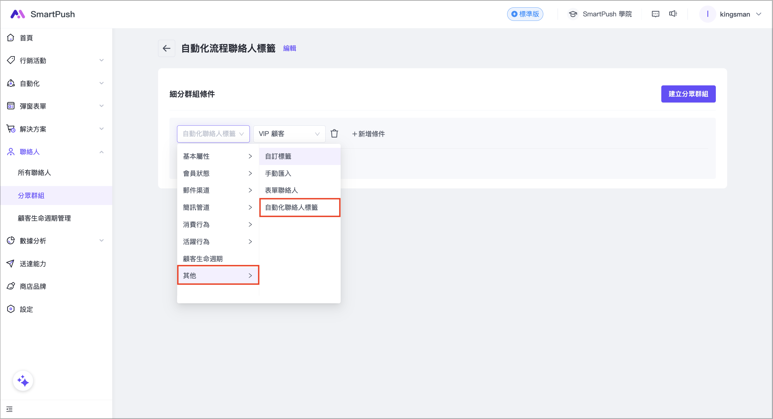
Task: Open the 彈窗表單 sidebar icon
Action: [x=11, y=106]
